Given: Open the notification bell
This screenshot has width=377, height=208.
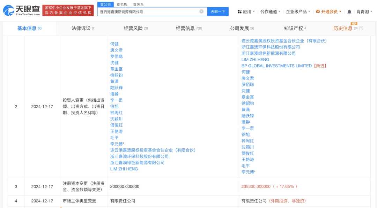Looking at the screenshot, I should (x=349, y=12).
